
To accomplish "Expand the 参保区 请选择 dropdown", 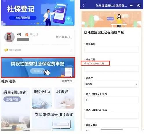I will pyautogui.click(x=112, y=84).
